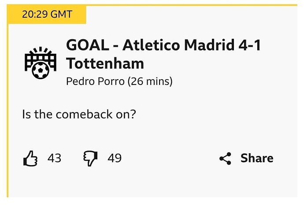Click the thin yellow line along the top edge
This screenshot has width=304, height=210.
pyautogui.click(x=194, y=5)
